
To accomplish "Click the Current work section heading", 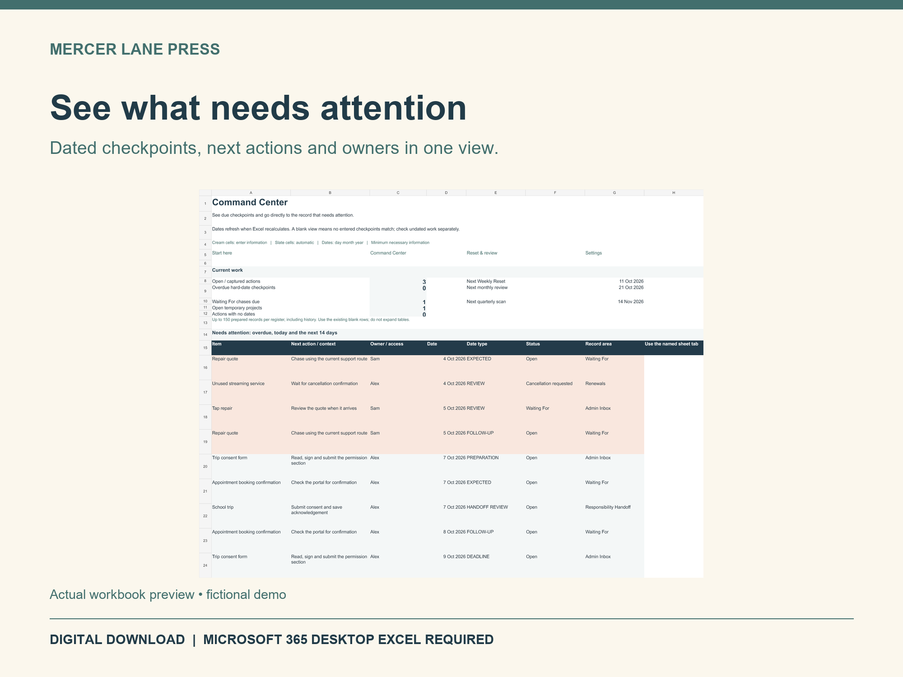I will coord(227,270).
